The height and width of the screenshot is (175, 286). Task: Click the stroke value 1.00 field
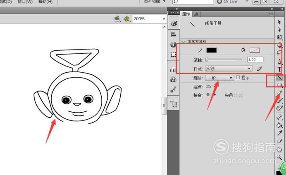(255, 59)
